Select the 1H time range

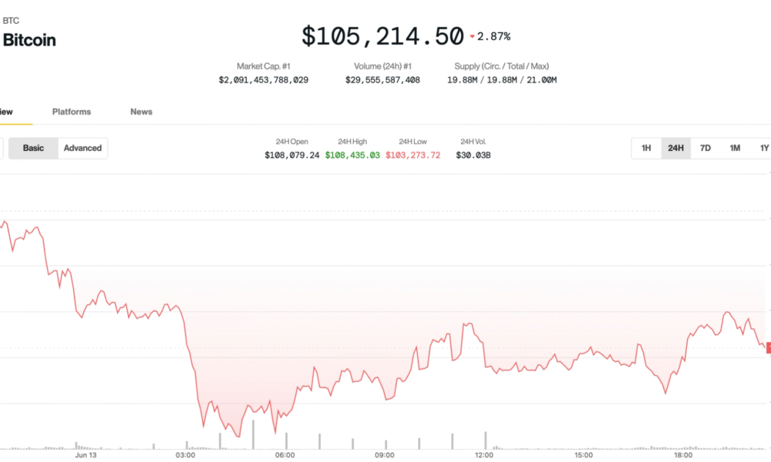(646, 149)
